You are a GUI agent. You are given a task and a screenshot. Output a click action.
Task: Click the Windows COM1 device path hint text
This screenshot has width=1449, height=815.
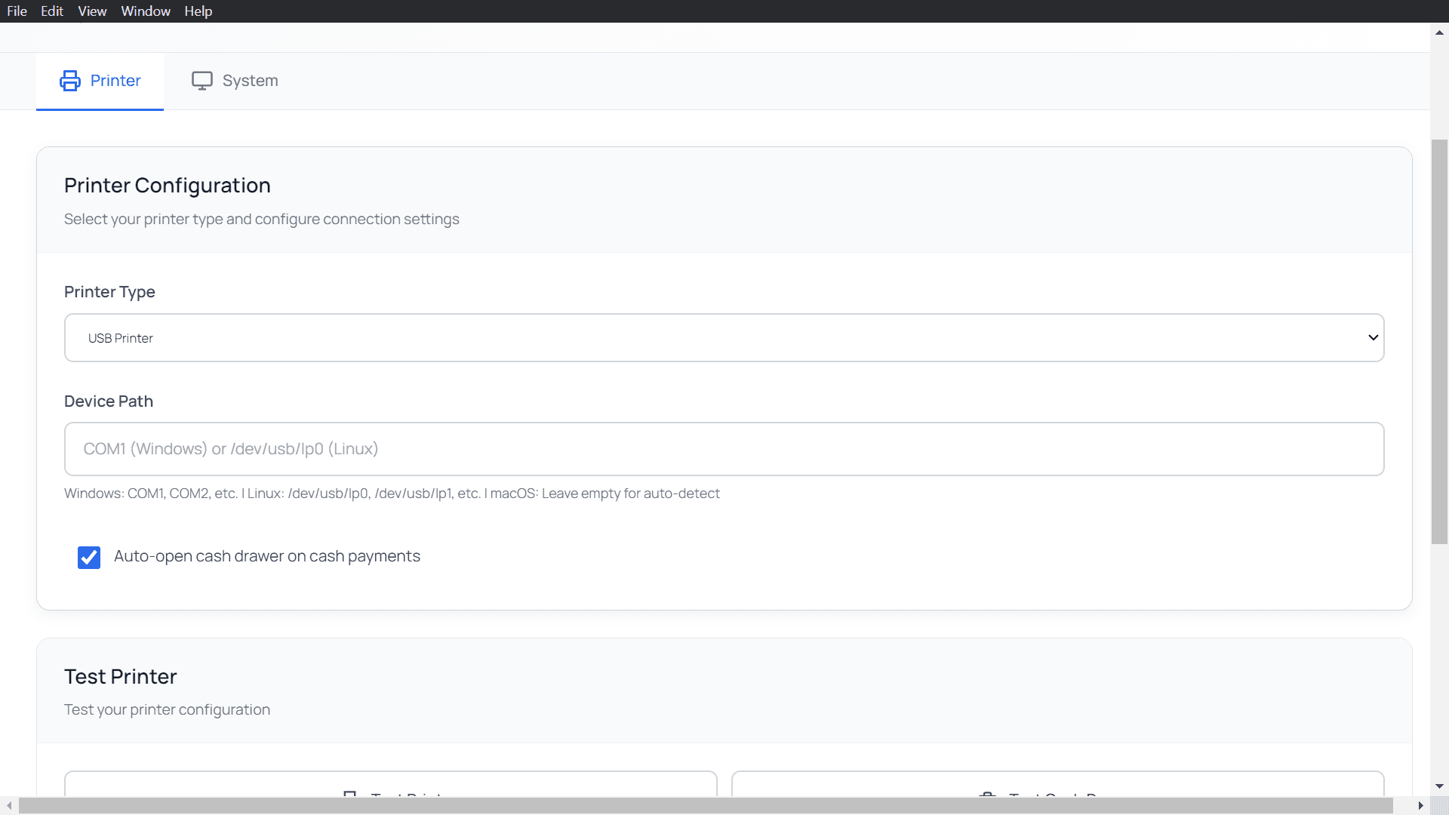coord(392,494)
